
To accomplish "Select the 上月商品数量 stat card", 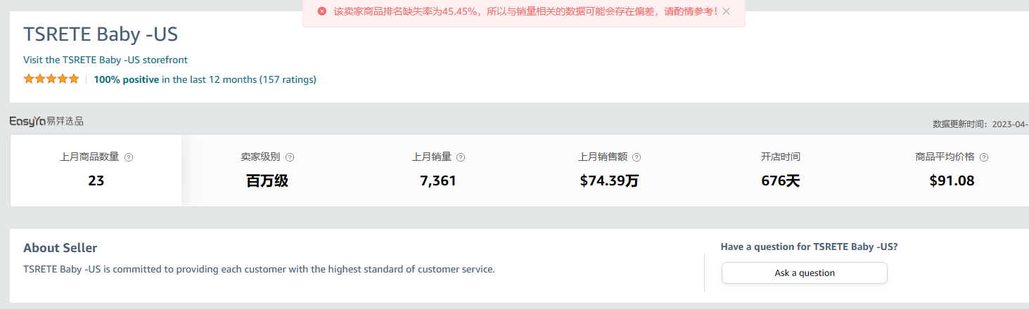I will [x=96, y=171].
